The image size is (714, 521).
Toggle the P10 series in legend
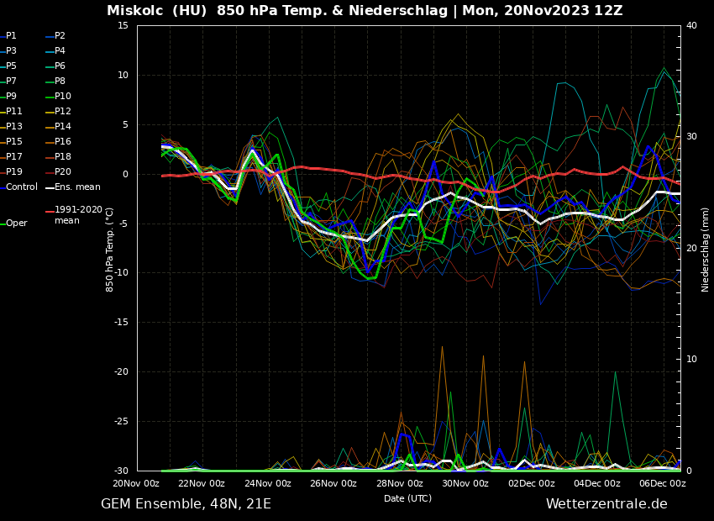pos(62,97)
